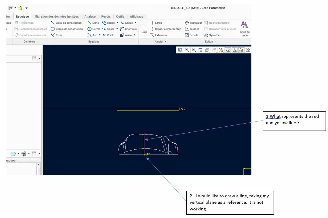
Task: Click the Translater move tool
Action: click(x=193, y=23)
